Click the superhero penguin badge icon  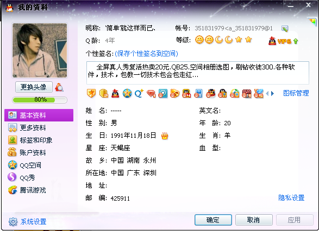tap(210, 94)
